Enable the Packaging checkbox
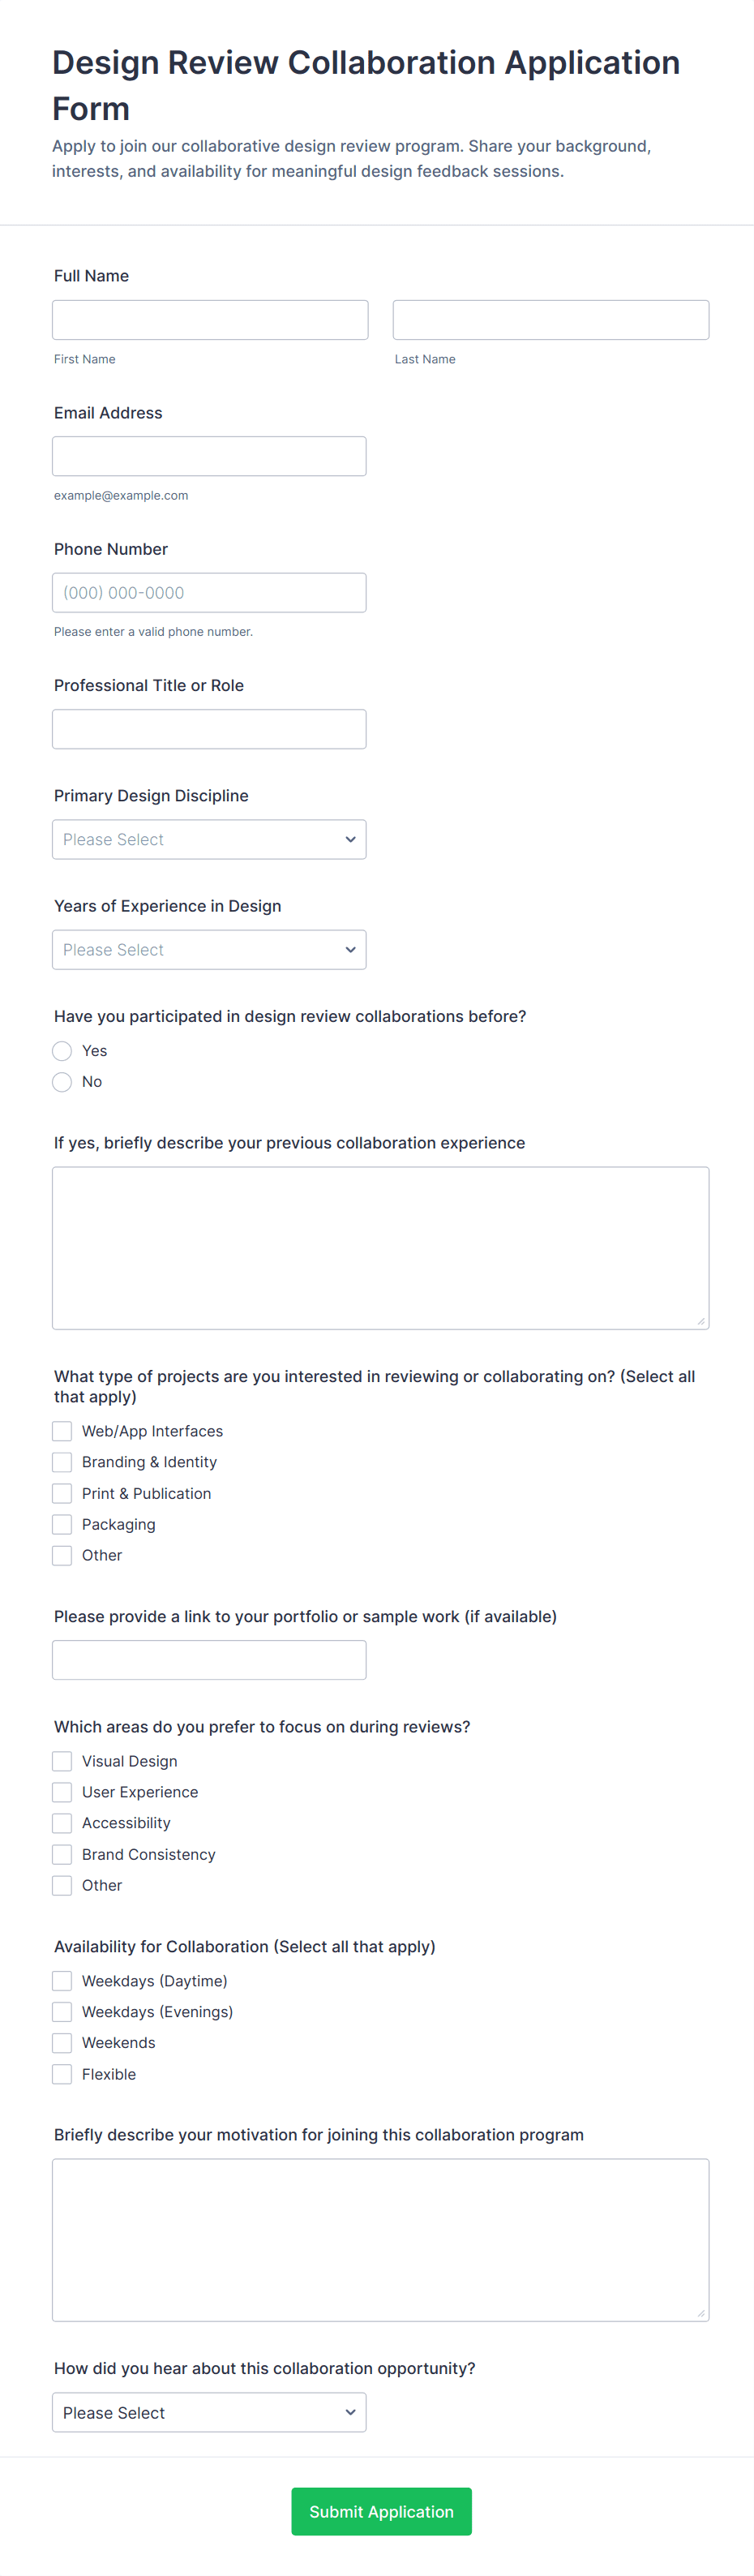The width and height of the screenshot is (754, 2576). pos(62,1525)
